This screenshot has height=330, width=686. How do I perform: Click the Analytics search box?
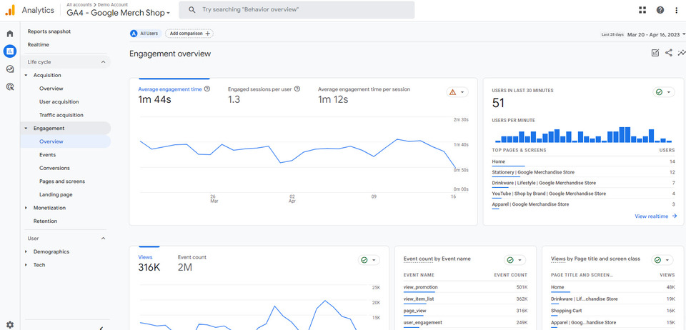click(297, 10)
